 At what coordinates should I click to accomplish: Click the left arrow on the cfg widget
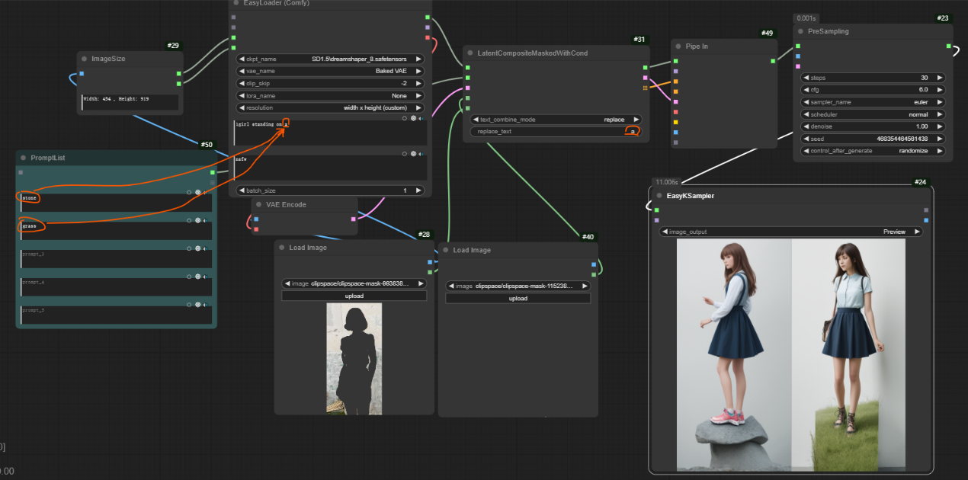coord(806,90)
